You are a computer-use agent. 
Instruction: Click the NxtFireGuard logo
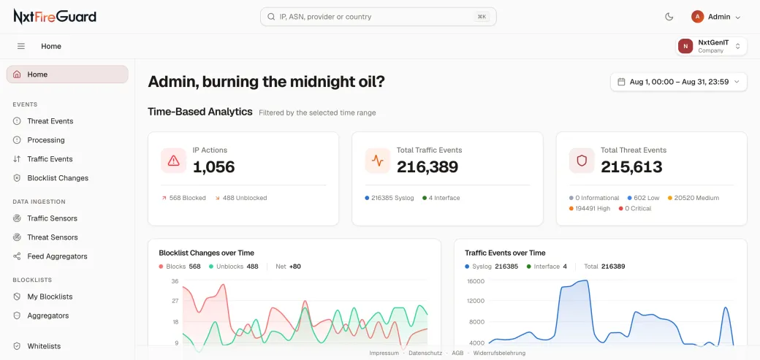(x=55, y=17)
